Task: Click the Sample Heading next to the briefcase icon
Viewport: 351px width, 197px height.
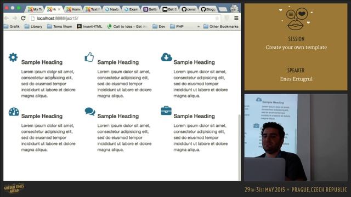Action: 194,116
